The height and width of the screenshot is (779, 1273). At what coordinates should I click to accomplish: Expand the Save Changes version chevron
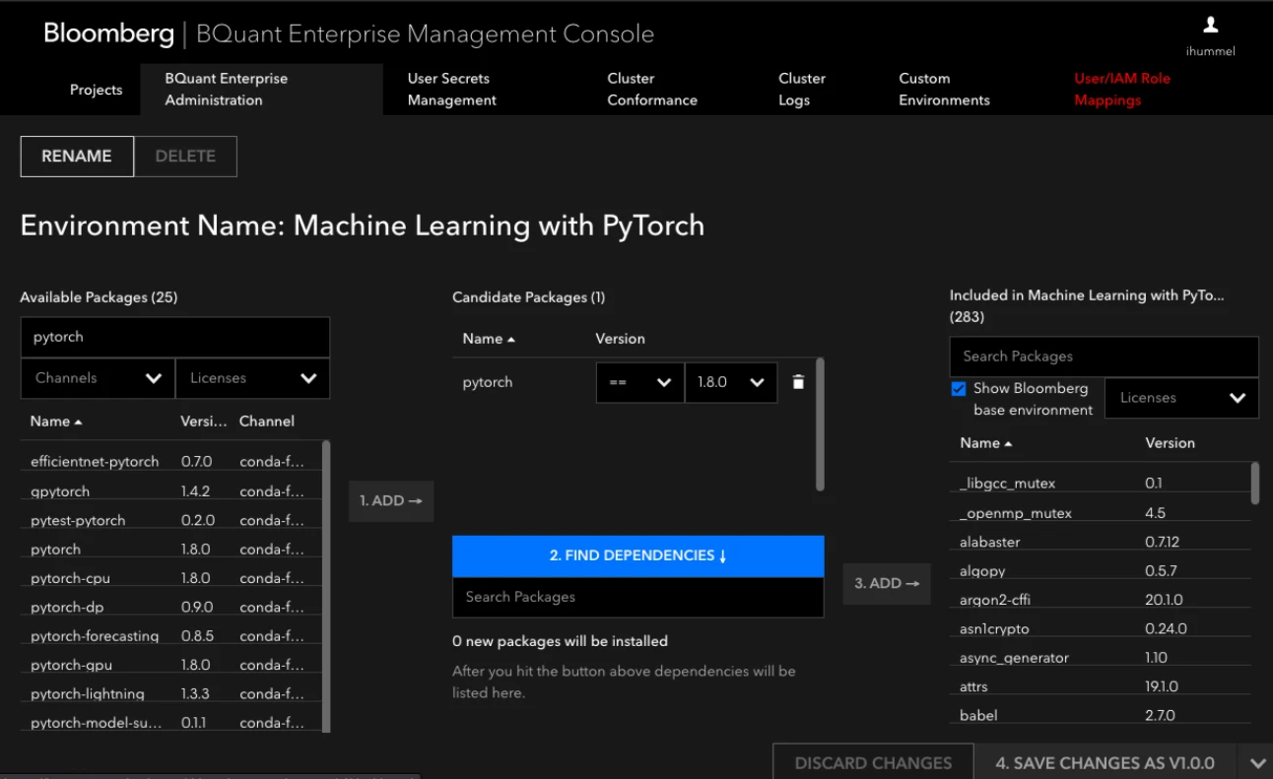coord(1257,761)
